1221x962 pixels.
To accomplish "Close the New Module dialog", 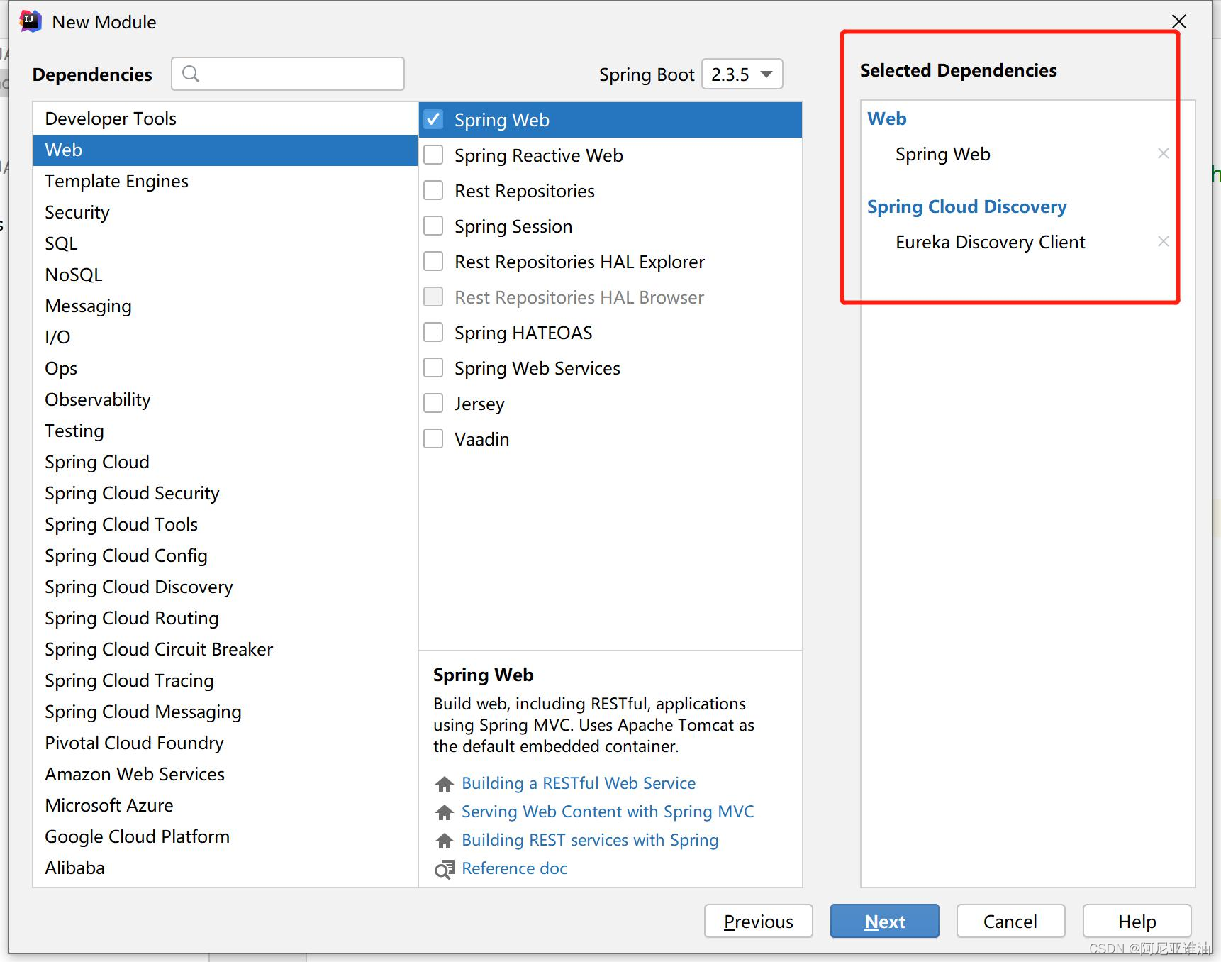I will tap(1178, 21).
